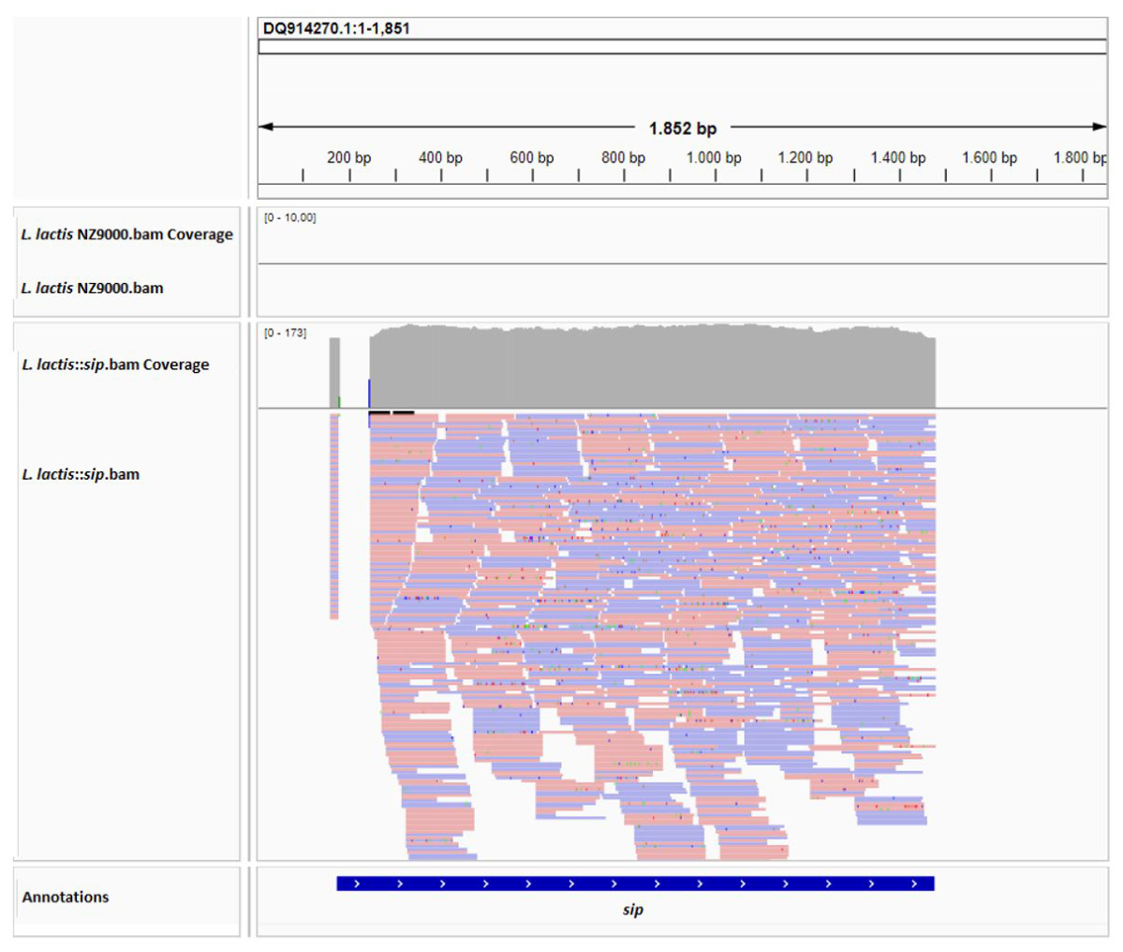Select the L. lactis NZ9000.bam track name
This screenshot has width=1123, height=952.
tap(92, 288)
